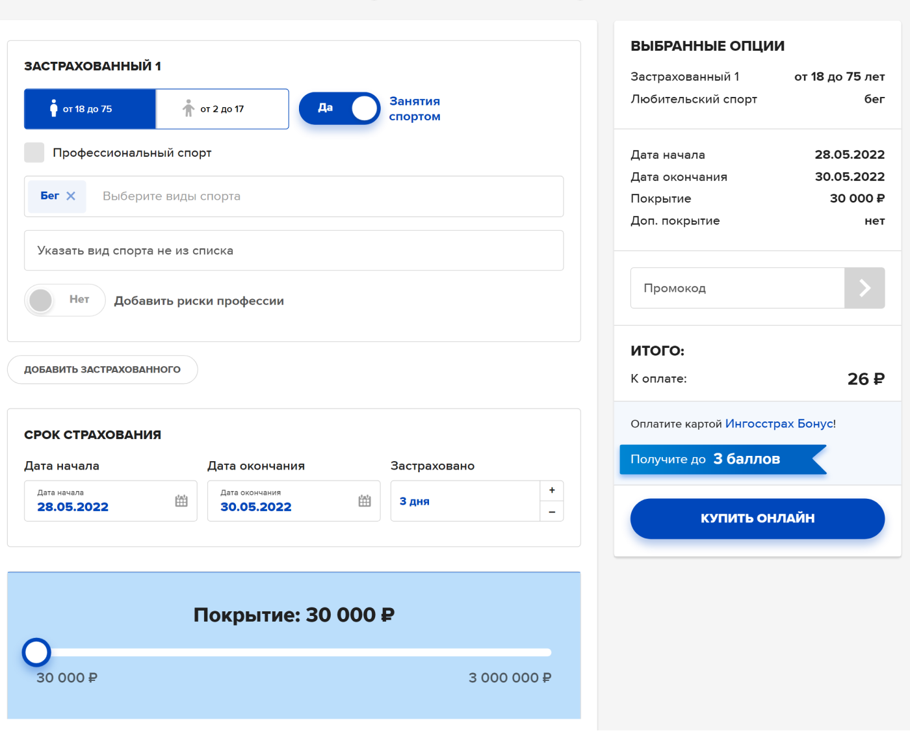This screenshot has height=731, width=910.
Task: Click the end date field 30.05.2022
Action: [x=294, y=501]
